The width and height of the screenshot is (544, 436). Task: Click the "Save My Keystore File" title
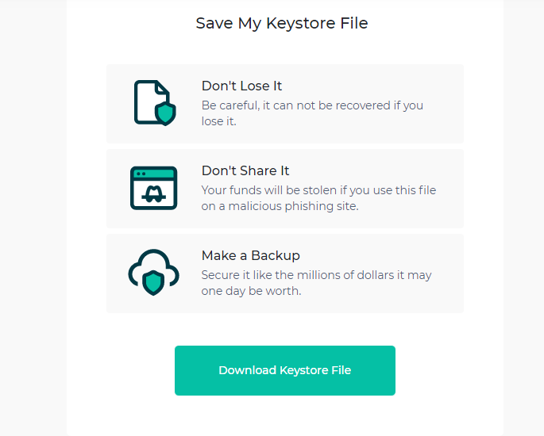pyautogui.click(x=282, y=23)
